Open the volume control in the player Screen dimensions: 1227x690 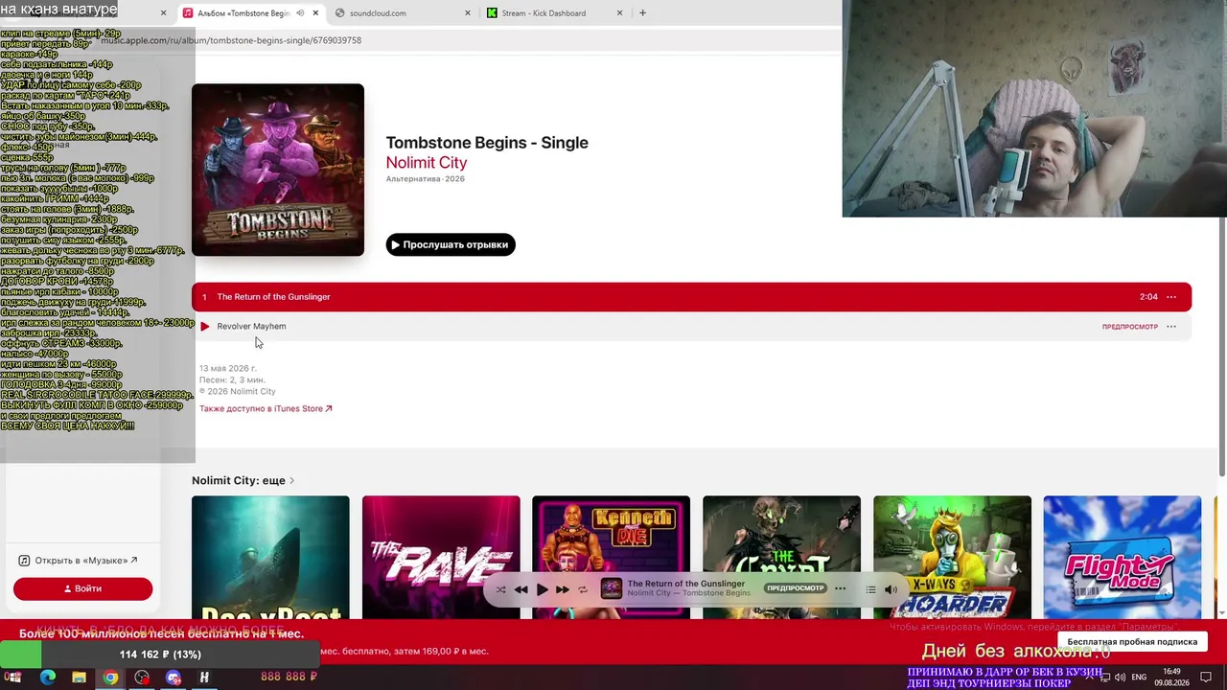[891, 589]
